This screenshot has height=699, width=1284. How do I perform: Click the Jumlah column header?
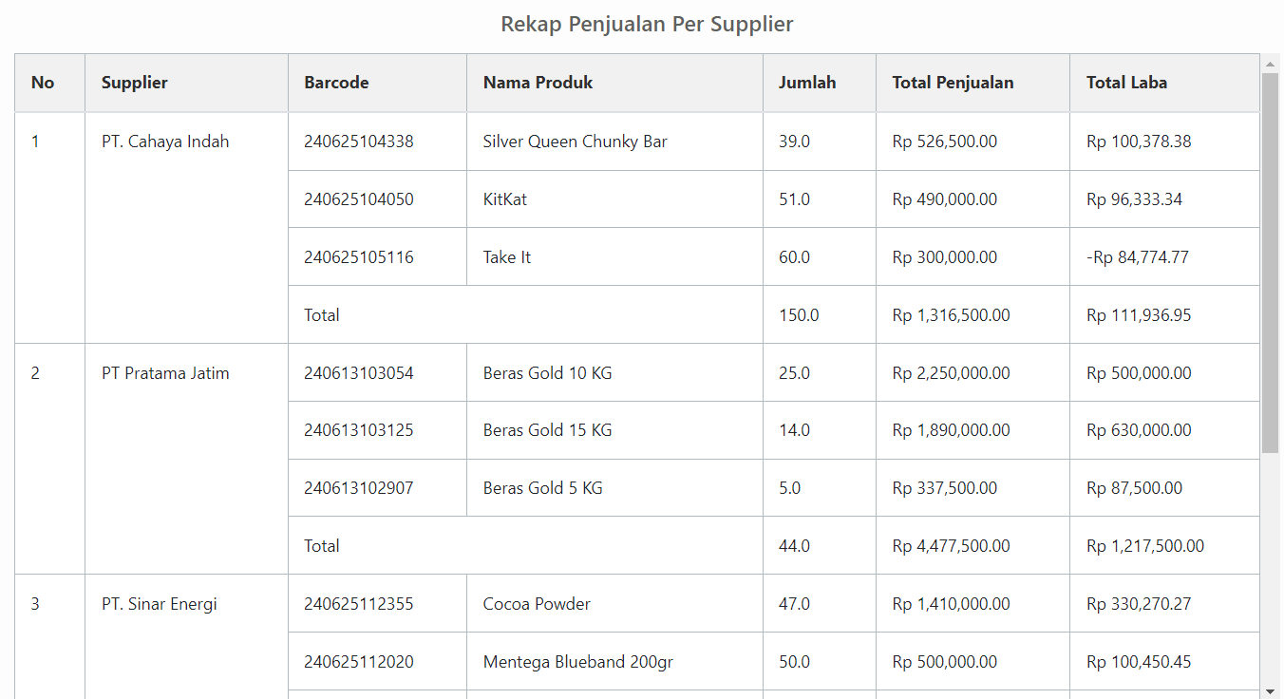pos(807,83)
